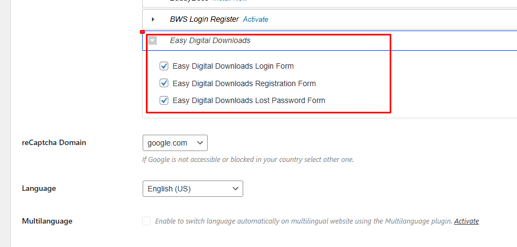Image resolution: width=517 pixels, height=247 pixels.
Task: Open the Language English (US) dropdown
Action: pyautogui.click(x=193, y=189)
